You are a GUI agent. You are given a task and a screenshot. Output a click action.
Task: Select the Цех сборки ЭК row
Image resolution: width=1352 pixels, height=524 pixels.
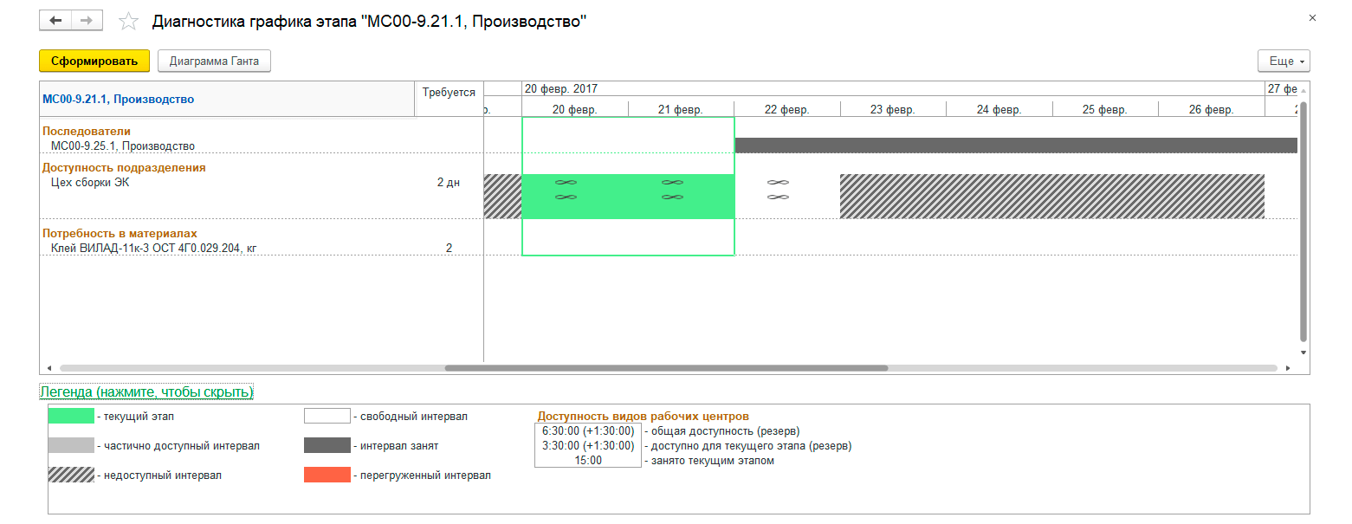point(89,183)
